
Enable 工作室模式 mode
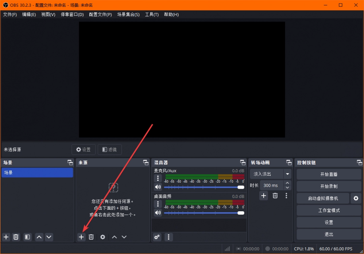click(x=329, y=210)
